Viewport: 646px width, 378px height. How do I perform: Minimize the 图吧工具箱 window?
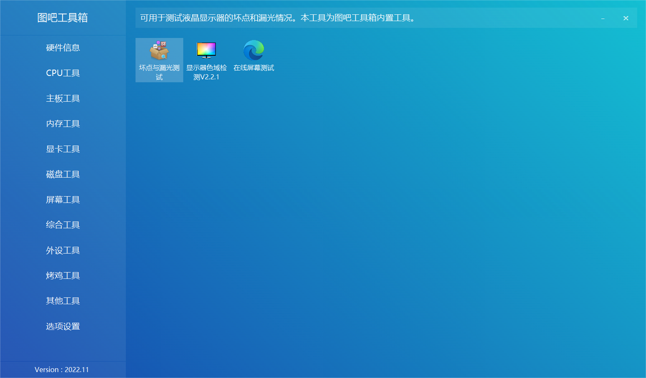(603, 18)
